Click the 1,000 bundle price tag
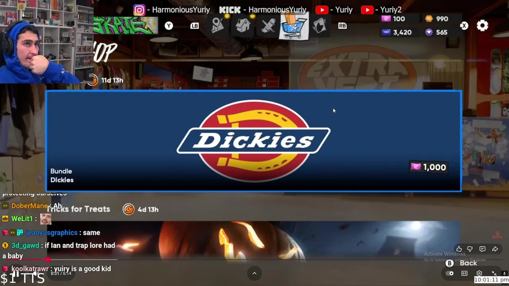Screen dimensions: 509x286 pyautogui.click(x=428, y=167)
